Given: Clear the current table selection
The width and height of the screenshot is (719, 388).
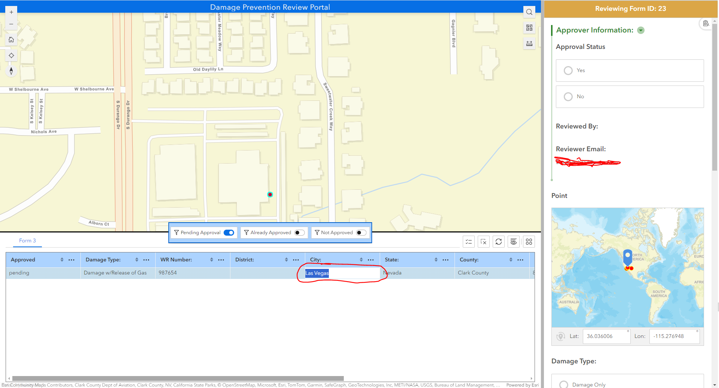Looking at the screenshot, I should coord(483,241).
